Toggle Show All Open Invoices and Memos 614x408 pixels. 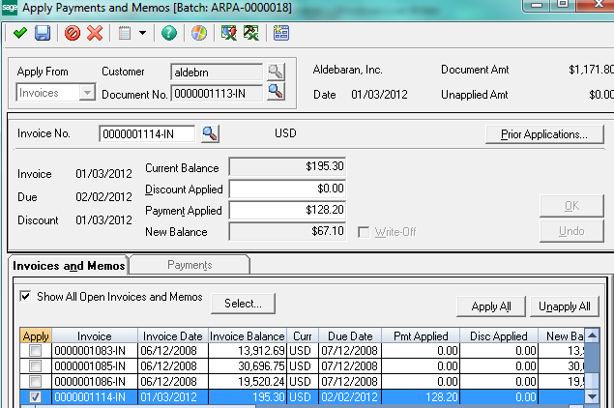25,297
